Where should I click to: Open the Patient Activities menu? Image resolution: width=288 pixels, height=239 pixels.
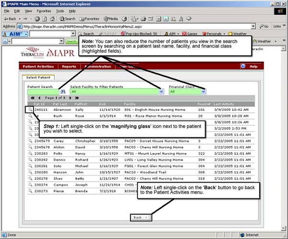39,66
